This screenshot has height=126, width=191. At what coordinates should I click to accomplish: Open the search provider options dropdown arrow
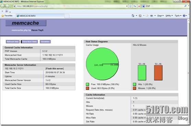tap(189, 6)
